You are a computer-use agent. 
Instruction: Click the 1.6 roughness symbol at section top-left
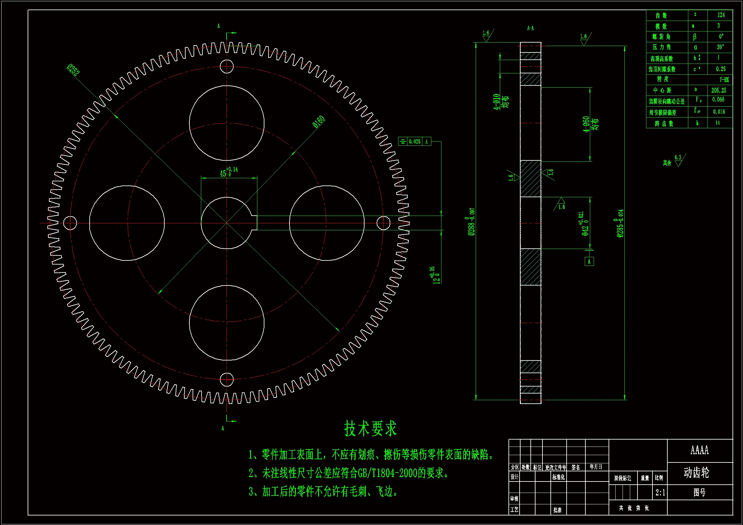[486, 36]
